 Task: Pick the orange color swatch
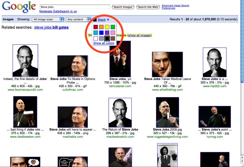tap(101, 27)
